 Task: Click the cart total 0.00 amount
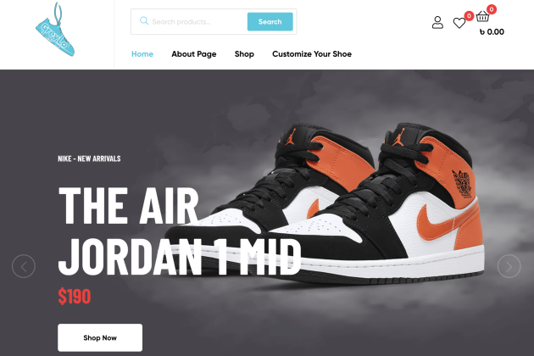point(492,32)
